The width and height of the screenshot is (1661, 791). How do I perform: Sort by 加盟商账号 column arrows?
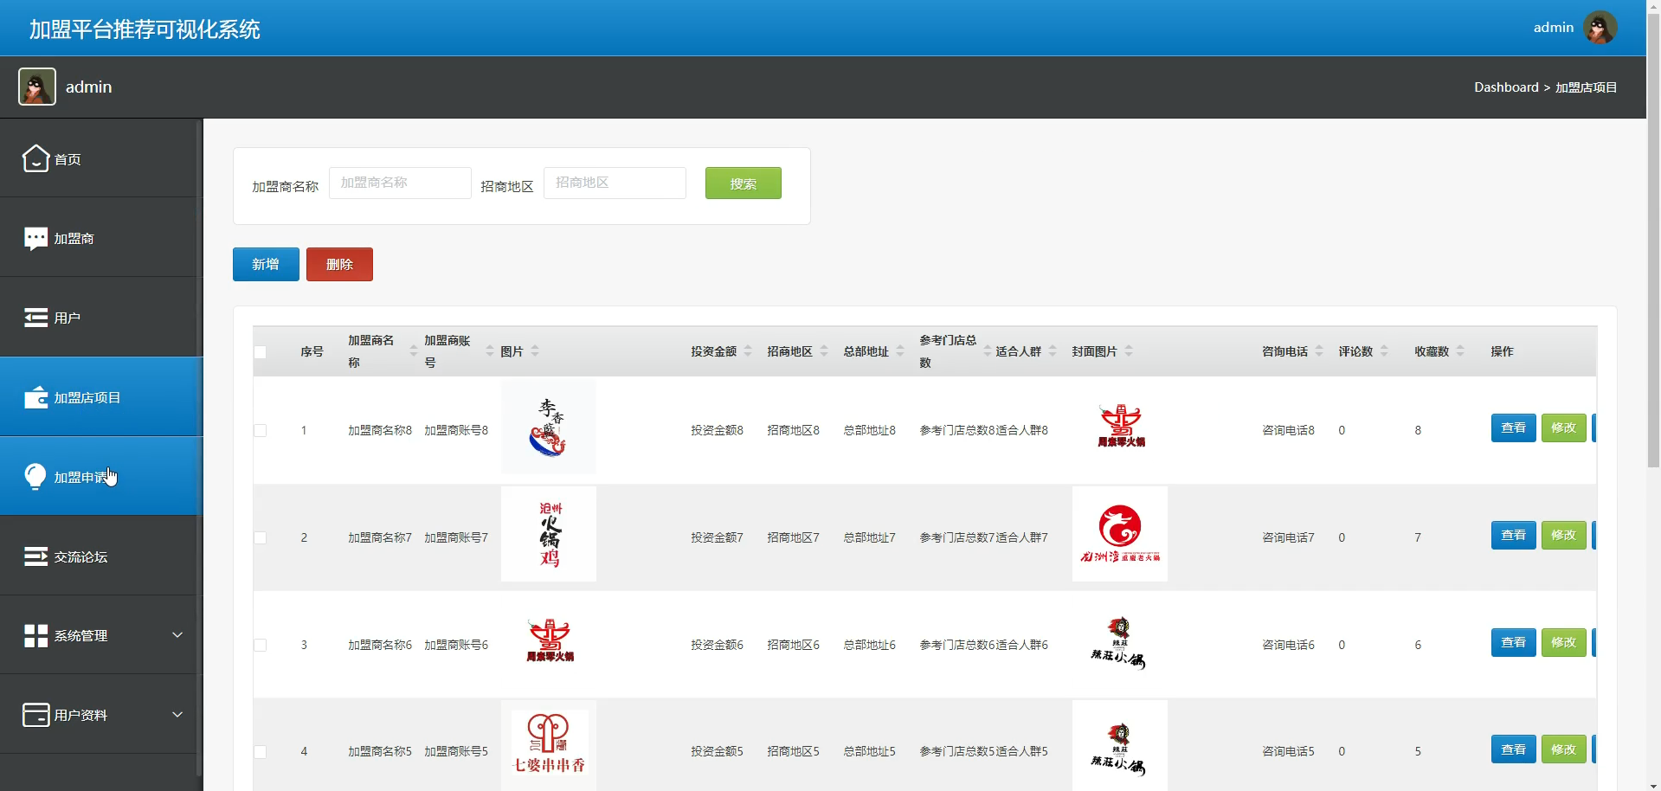[x=489, y=351]
